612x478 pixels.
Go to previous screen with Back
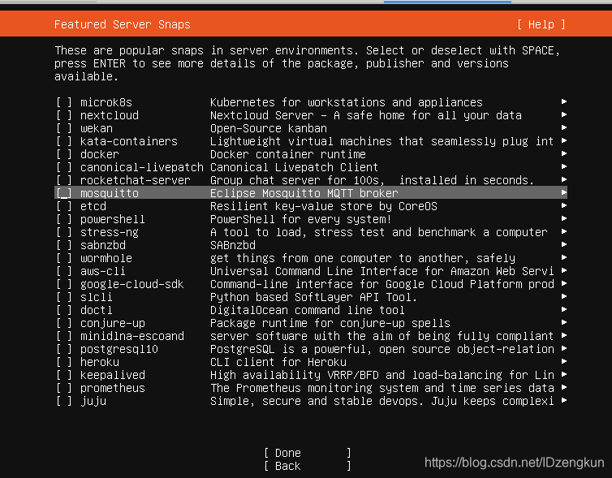tap(307, 466)
